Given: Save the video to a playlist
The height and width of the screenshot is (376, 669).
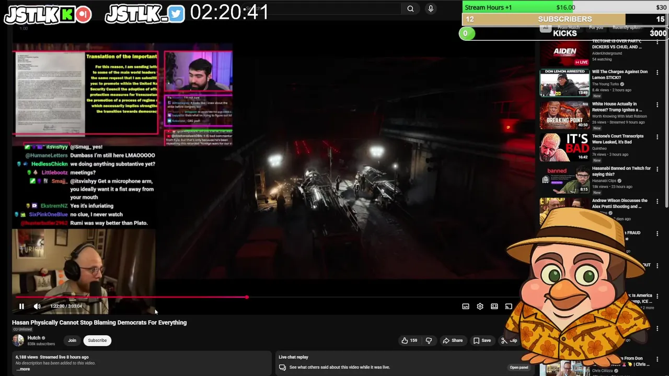Looking at the screenshot, I should pos(482,340).
